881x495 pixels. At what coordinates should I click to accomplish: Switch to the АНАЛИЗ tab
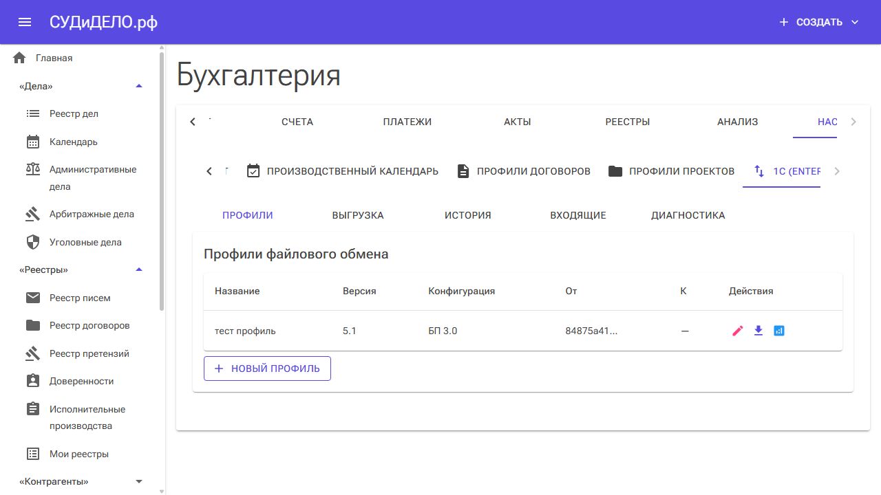tap(738, 122)
